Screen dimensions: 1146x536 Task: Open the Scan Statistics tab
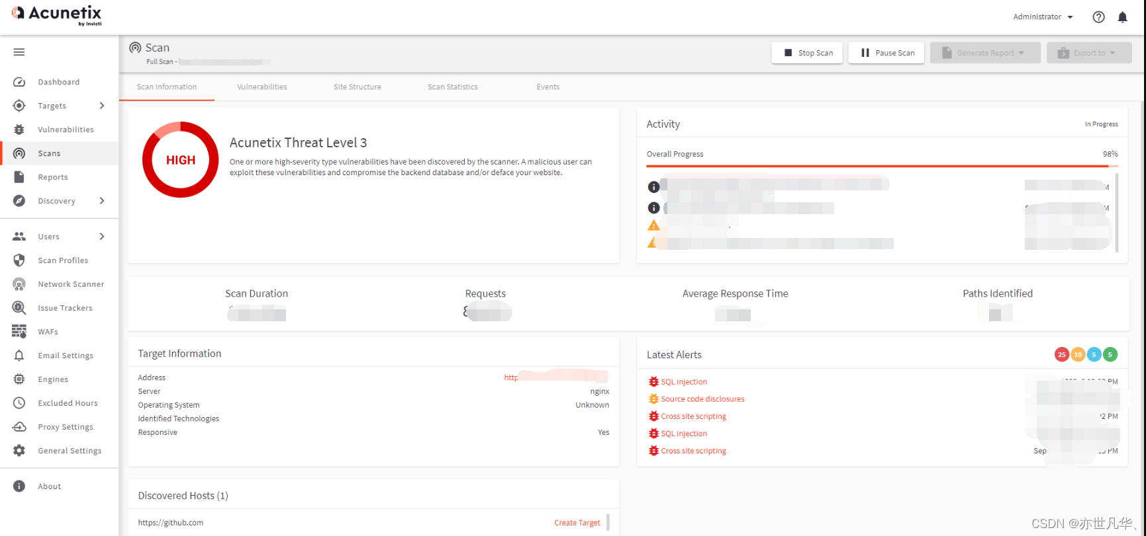coord(453,87)
